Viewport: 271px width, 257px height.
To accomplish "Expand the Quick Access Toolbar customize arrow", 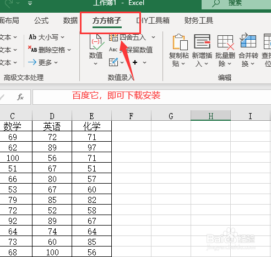I will coord(30,3).
